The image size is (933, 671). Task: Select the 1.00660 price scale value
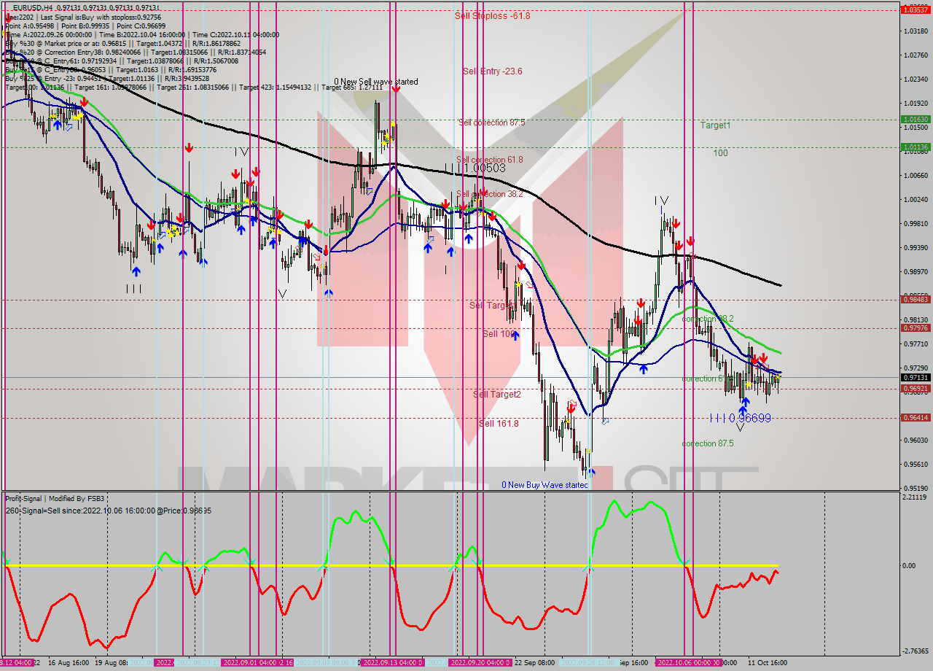tap(915, 176)
